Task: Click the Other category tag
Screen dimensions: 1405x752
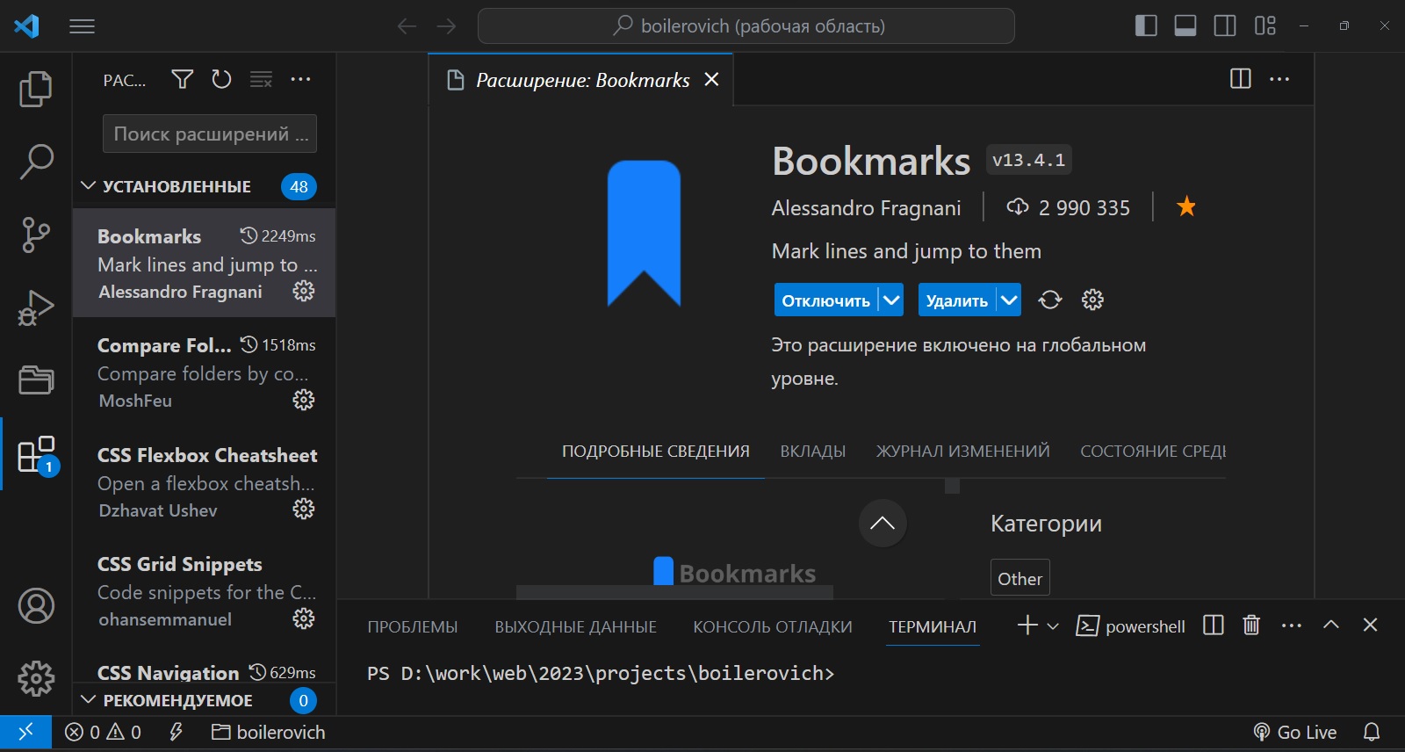Action: point(1020,579)
